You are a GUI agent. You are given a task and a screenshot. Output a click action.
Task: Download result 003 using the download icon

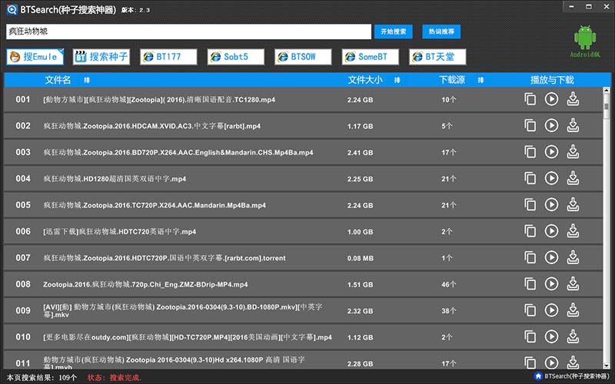[573, 151]
